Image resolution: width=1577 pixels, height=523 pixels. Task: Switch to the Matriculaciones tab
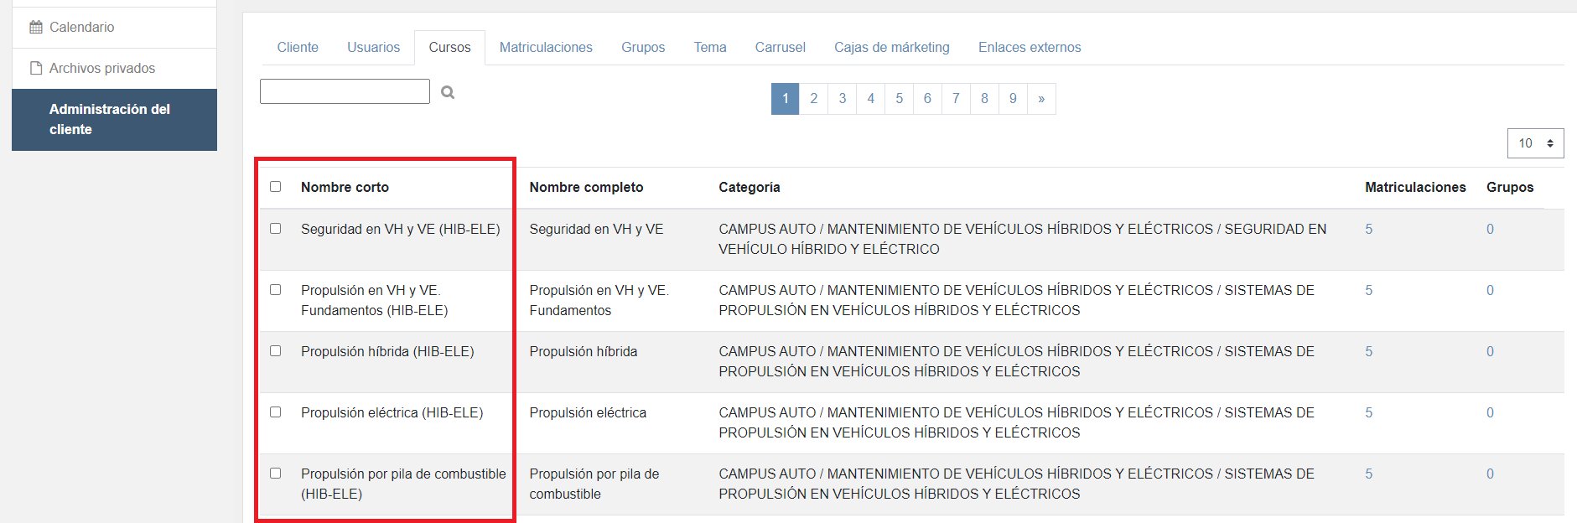pos(546,48)
